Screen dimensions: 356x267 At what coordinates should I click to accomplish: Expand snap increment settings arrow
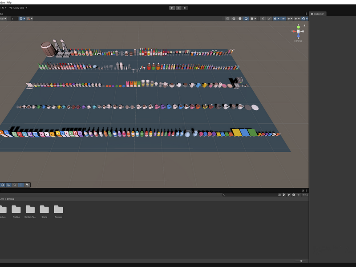32,19
